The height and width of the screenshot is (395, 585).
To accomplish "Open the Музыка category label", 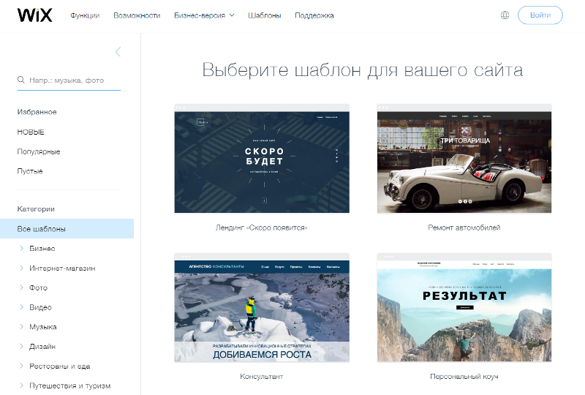I will coord(43,327).
